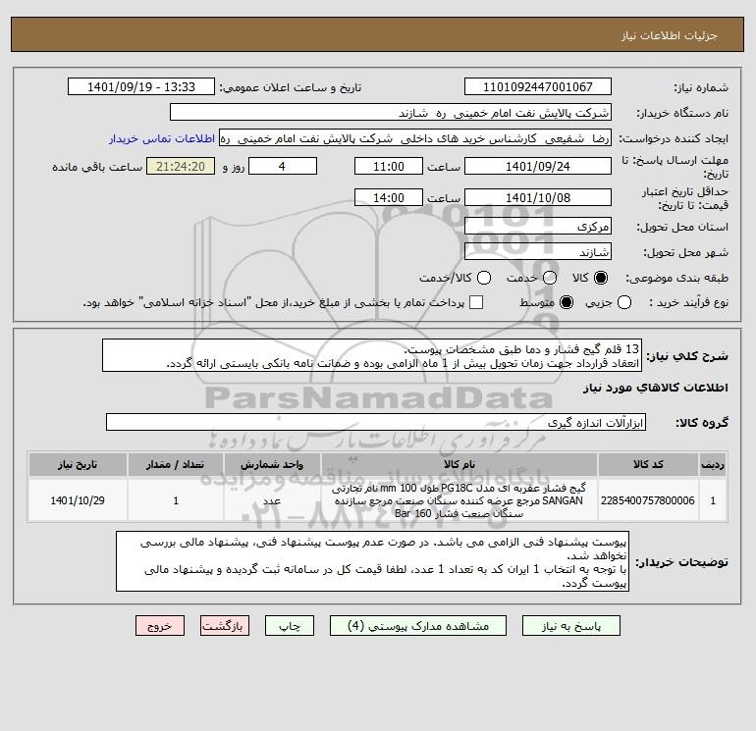Click the شرح کلی نیاز label

pyautogui.click(x=687, y=356)
